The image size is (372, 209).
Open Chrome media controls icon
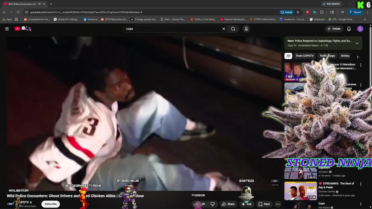click(x=343, y=12)
